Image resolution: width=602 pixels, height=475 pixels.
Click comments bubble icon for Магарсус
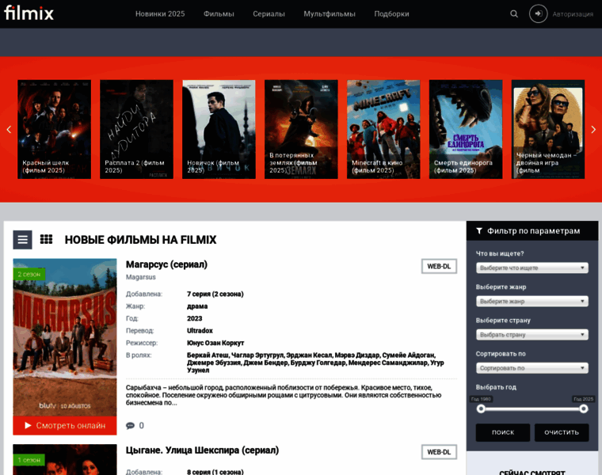coord(130,425)
